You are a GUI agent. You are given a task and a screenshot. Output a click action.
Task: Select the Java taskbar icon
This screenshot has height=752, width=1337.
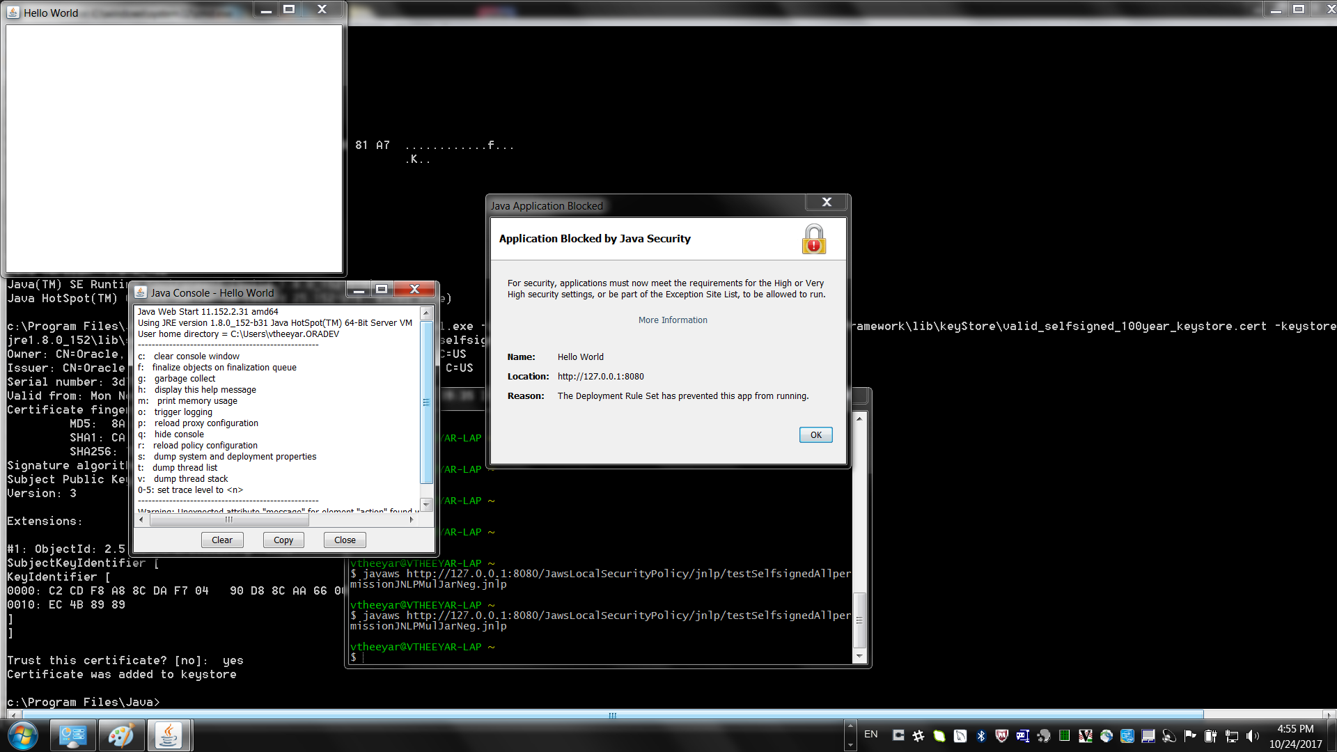(x=169, y=736)
